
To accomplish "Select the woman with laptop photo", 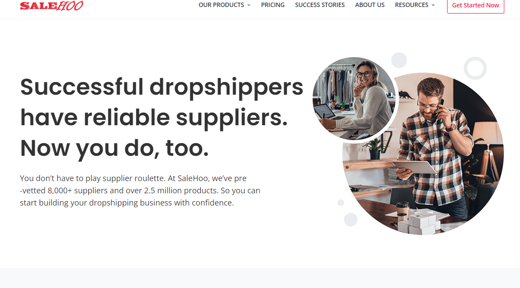I will click(x=354, y=99).
